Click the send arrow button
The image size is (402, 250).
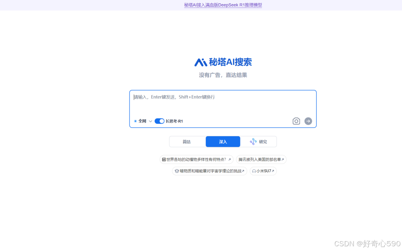(x=308, y=121)
